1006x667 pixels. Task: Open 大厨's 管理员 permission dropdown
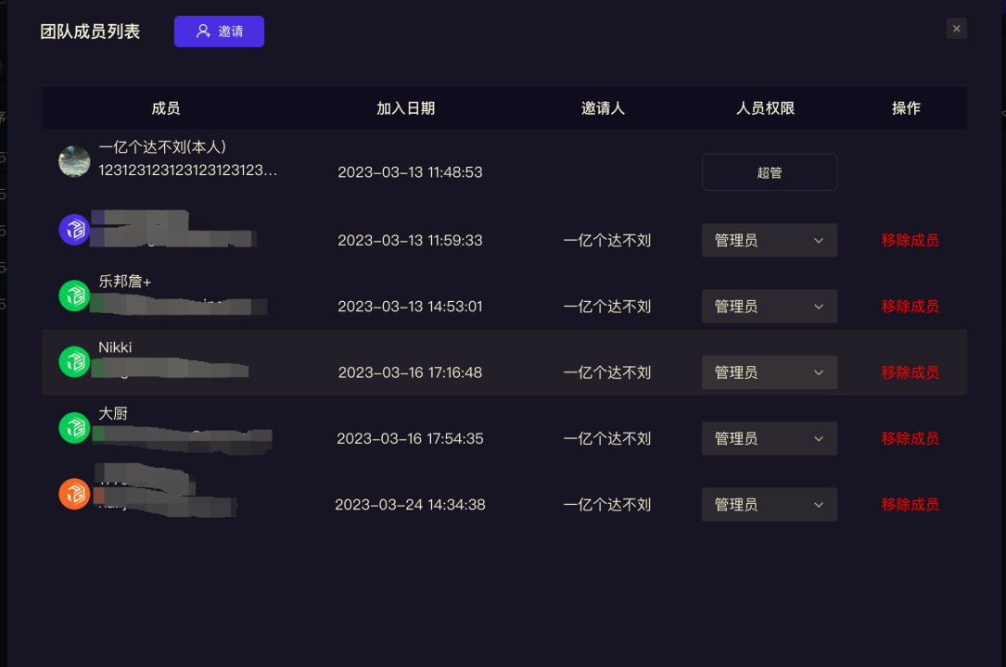click(x=769, y=438)
